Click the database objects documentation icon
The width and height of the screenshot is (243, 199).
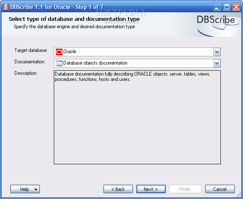[59, 63]
